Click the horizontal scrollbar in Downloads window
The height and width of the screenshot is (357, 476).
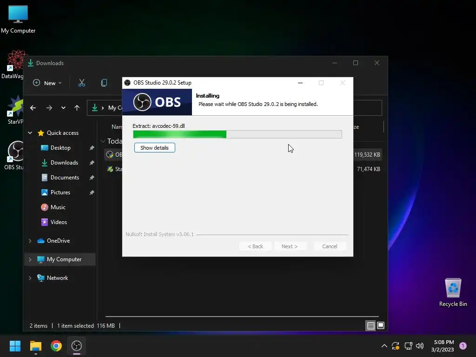(x=242, y=317)
